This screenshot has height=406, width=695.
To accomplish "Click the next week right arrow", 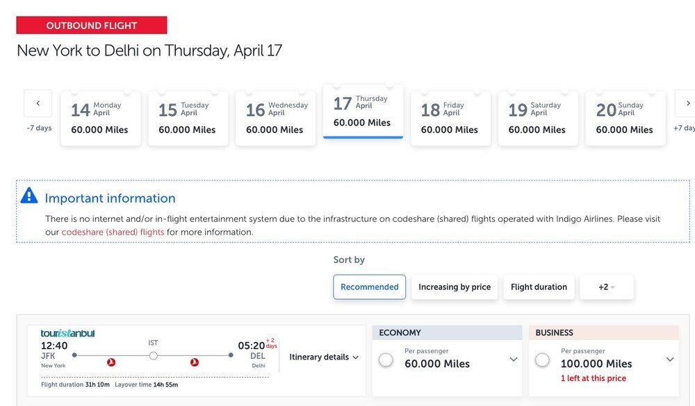I will click(687, 103).
